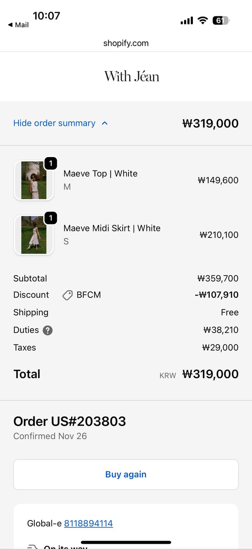Viewport: 252px width, 549px height.
Task: Open the Maeve Midi Skirt thumbnail
Action: pyautogui.click(x=34, y=235)
